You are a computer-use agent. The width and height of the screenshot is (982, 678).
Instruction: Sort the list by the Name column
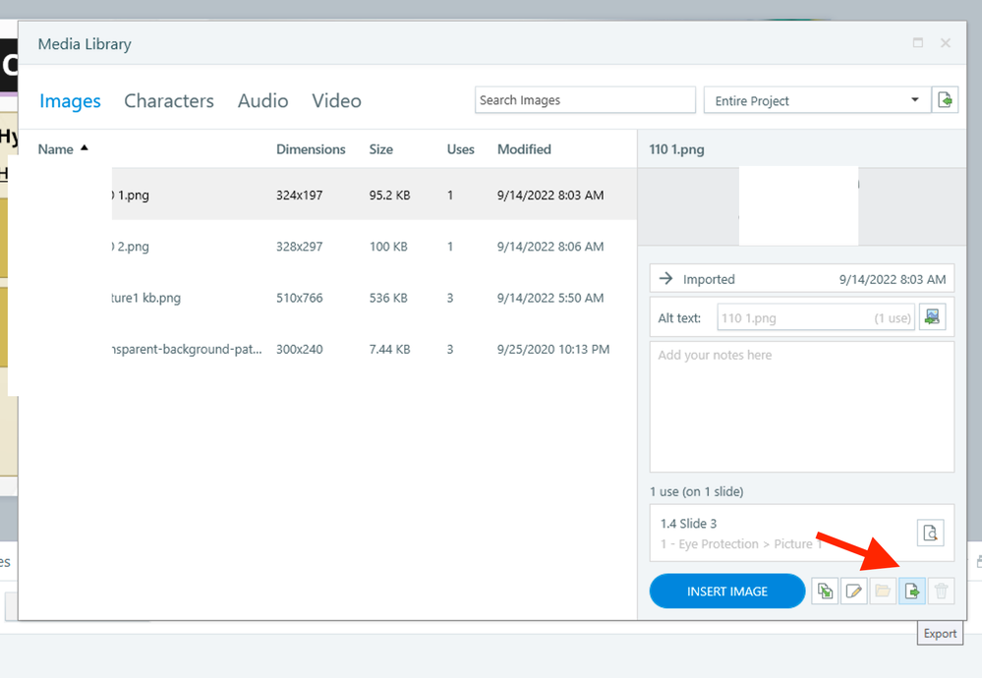coord(56,149)
